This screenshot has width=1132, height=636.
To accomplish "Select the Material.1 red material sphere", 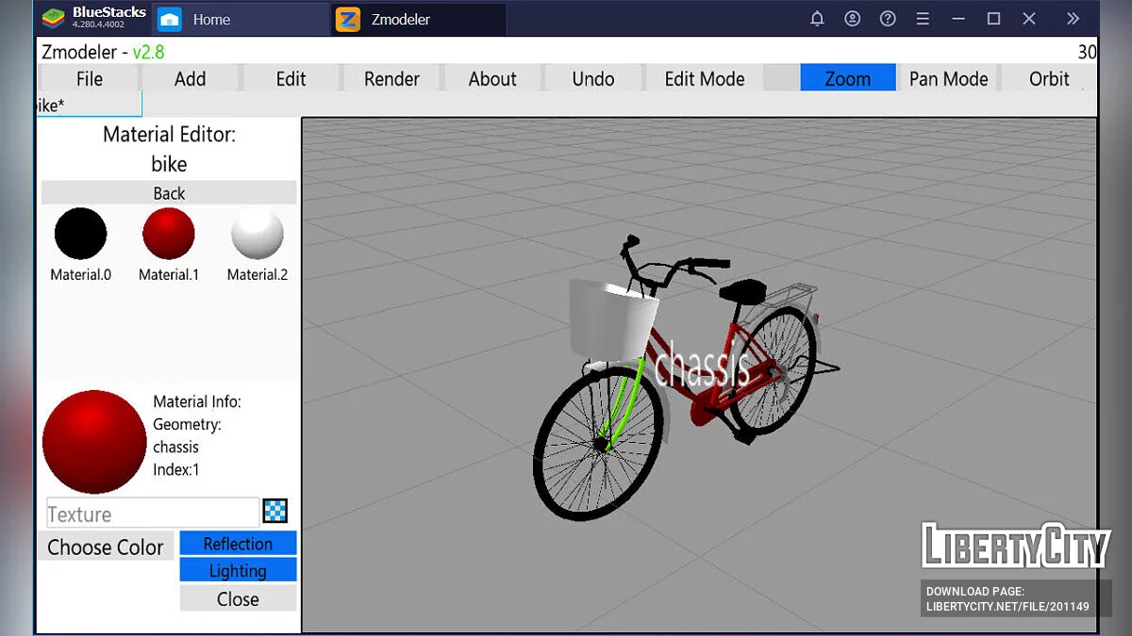I will coord(168,233).
